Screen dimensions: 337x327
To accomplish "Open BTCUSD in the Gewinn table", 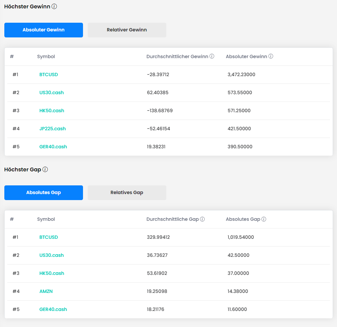I will [x=49, y=74].
